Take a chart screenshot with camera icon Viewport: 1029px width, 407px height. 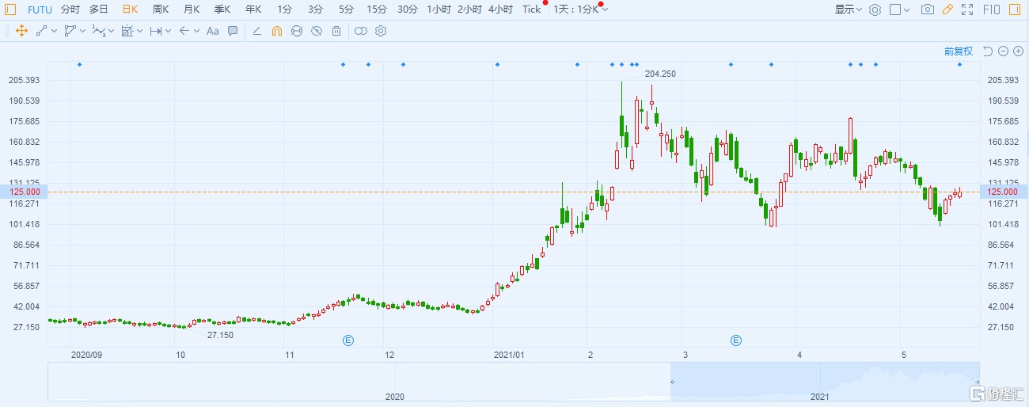pos(927,10)
